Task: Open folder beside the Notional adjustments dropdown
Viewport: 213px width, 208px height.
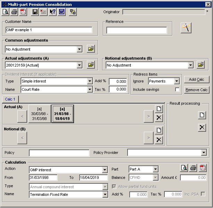Action: point(200,64)
